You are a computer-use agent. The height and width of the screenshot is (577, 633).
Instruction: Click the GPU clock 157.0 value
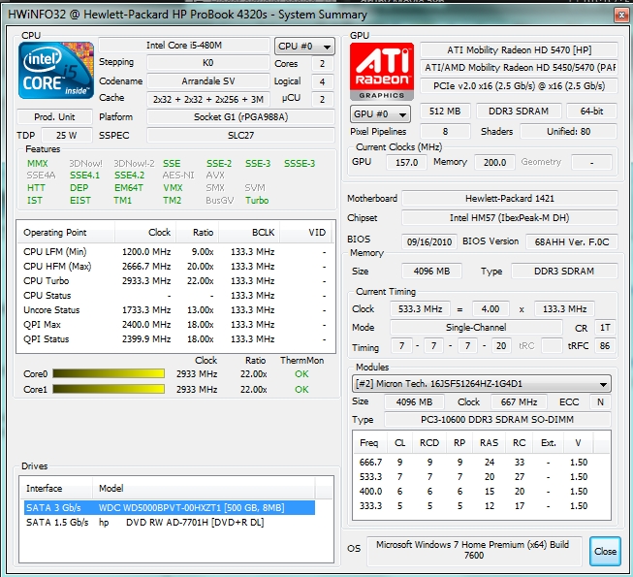point(406,162)
